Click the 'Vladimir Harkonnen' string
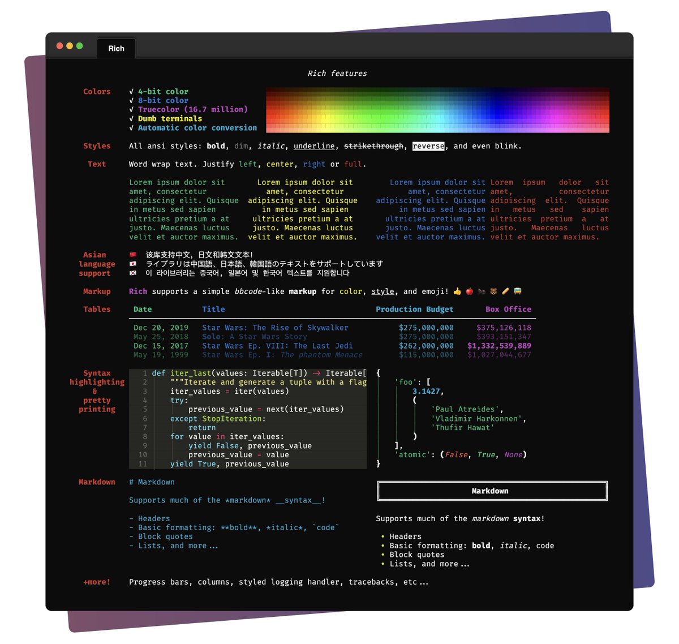 point(476,419)
